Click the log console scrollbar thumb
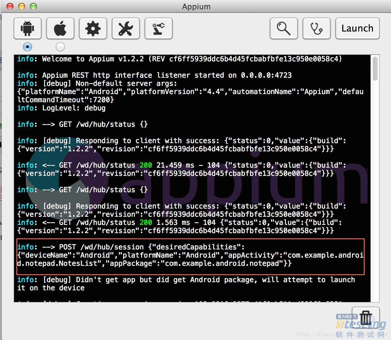 pyautogui.click(x=375, y=69)
